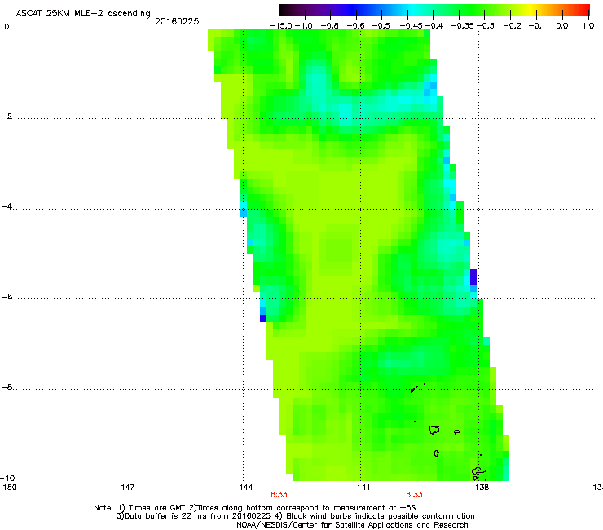Image resolution: width=603 pixels, height=530 pixels.
Task: Click the "0.0" color bar label
Action: [562, 26]
